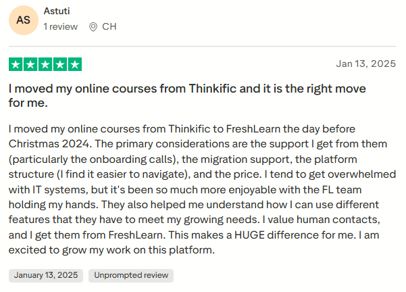The width and height of the screenshot is (406, 292).
Task: Click the fourth green rating star
Action: pyautogui.click(x=60, y=64)
